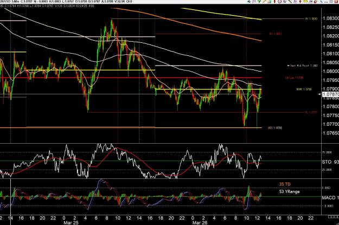339x225 pixels.
Task: Click the green down-arrow toolbar icon
Action: [x=259, y=1]
